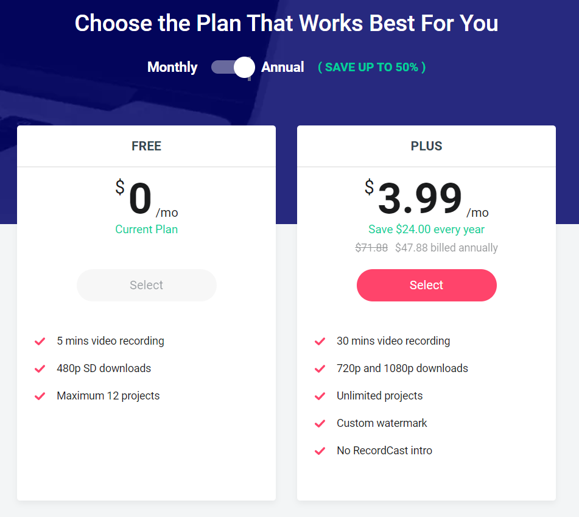Click the disabled Select button for Free plan
The image size is (579, 517).
pyautogui.click(x=147, y=285)
